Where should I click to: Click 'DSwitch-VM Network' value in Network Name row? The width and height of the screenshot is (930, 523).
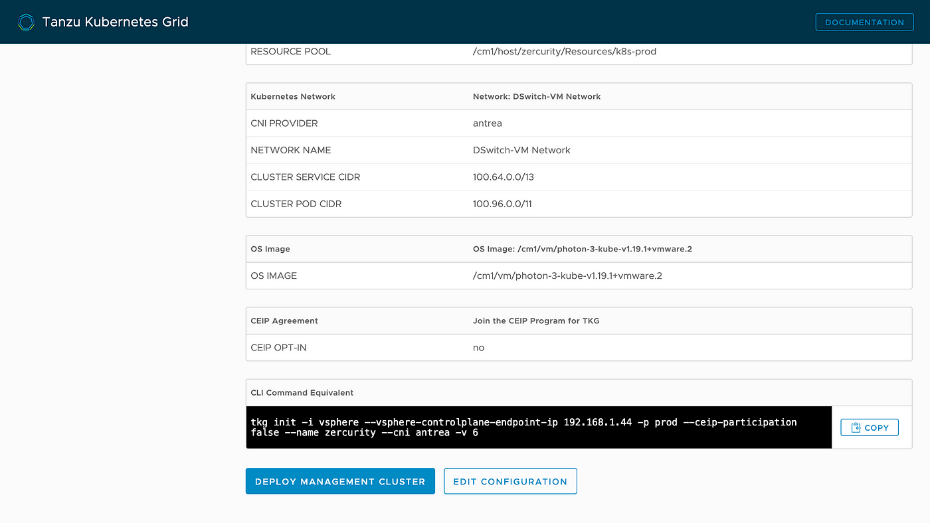(x=521, y=150)
